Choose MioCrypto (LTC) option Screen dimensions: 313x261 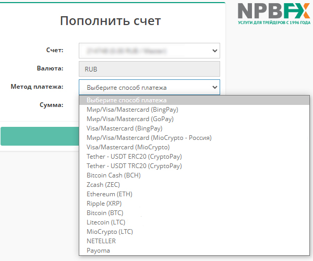click(194, 232)
